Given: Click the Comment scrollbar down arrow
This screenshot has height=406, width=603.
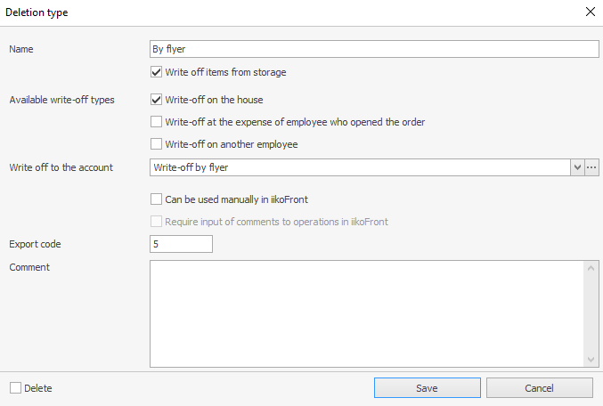Looking at the screenshot, I should 591,359.
